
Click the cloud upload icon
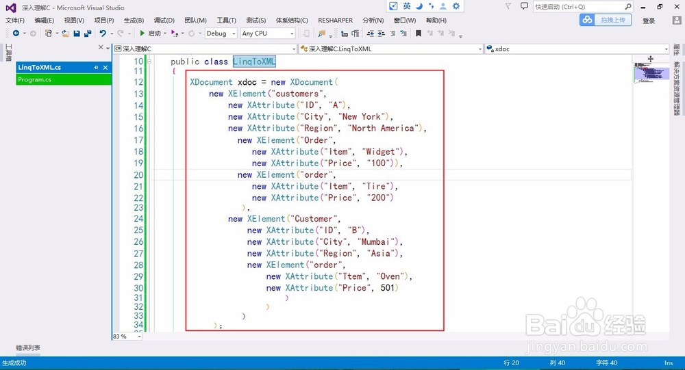coord(588,20)
